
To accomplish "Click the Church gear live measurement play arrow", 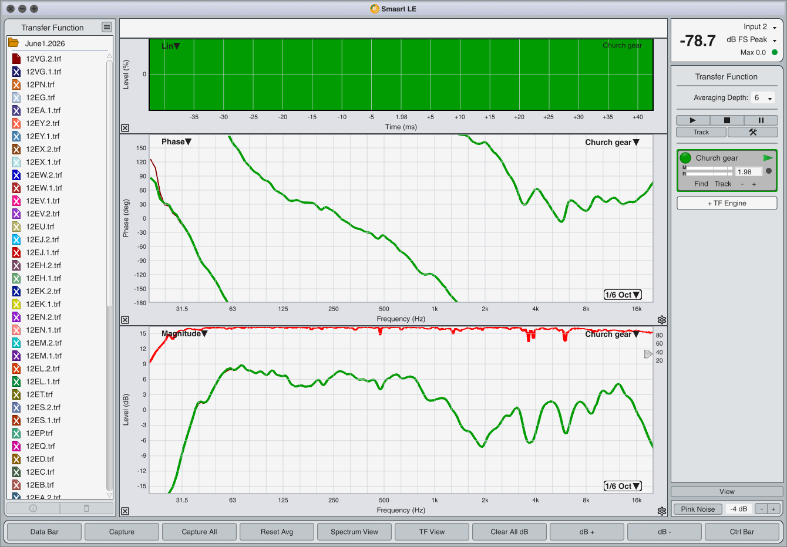I will tap(768, 158).
